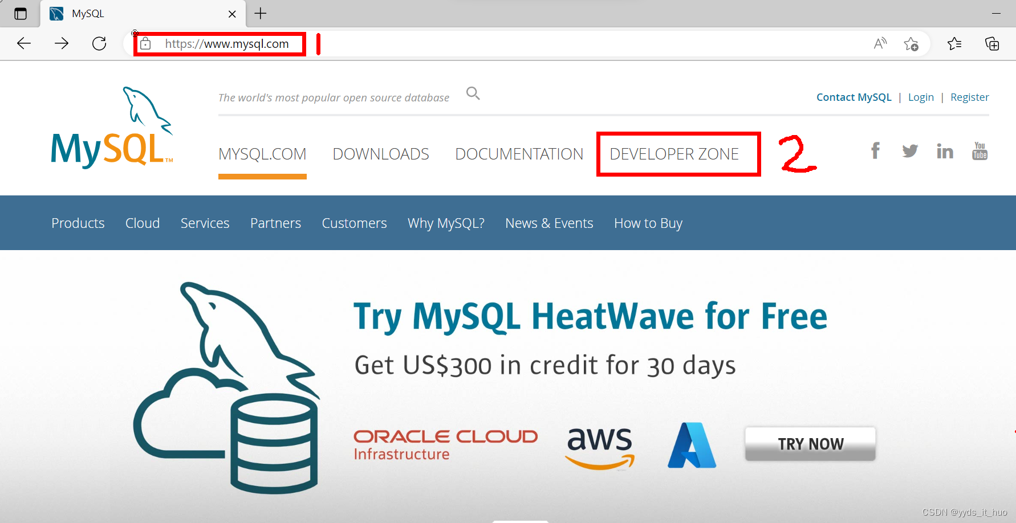
Task: Open the Customers menu item
Action: coord(355,223)
